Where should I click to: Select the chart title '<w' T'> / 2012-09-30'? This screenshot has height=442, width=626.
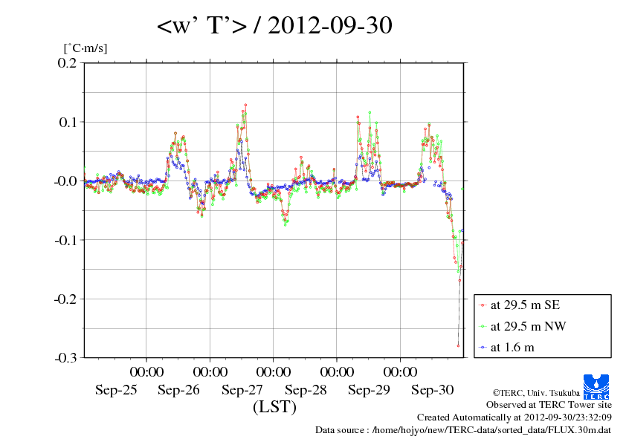pos(274,25)
